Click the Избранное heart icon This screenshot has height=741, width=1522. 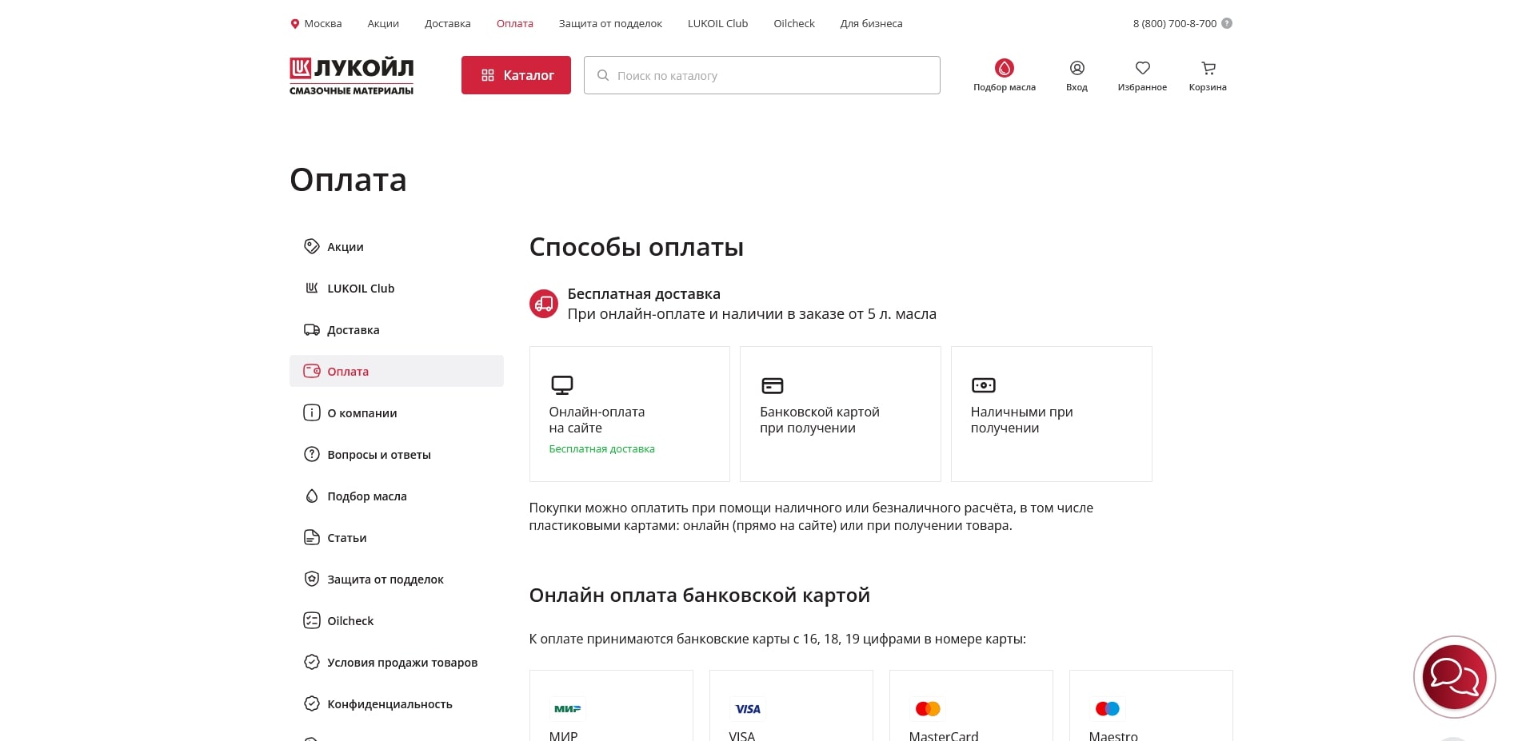1142,68
